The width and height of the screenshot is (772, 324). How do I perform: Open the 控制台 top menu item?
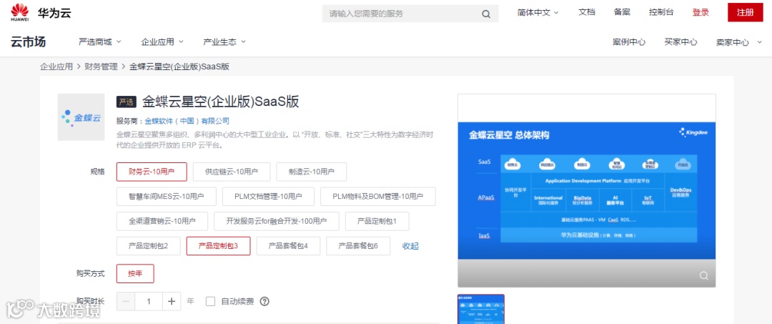click(661, 12)
